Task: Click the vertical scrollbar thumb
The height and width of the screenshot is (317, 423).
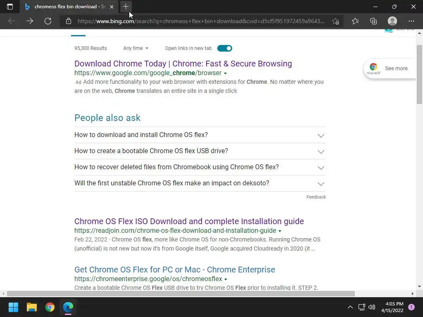Action: click(x=419, y=74)
